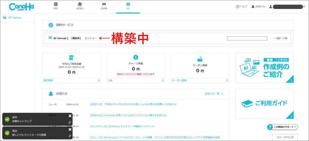Viewport: 309px width, 141px height.
Task: Open 内訳はこちらからご確認いただけます link
Action: coord(136,74)
